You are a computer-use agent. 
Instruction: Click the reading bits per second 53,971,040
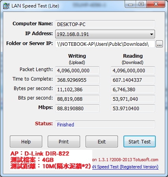(133, 99)
